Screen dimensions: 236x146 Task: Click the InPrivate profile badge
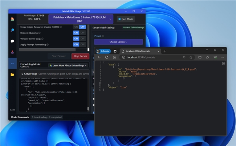(x=103, y=51)
